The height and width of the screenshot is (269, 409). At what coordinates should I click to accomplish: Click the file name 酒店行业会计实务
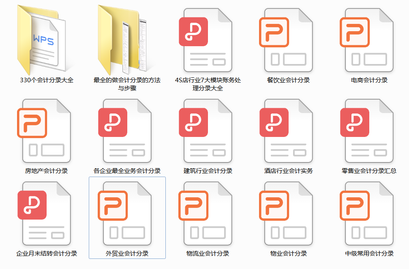pyautogui.click(x=289, y=171)
